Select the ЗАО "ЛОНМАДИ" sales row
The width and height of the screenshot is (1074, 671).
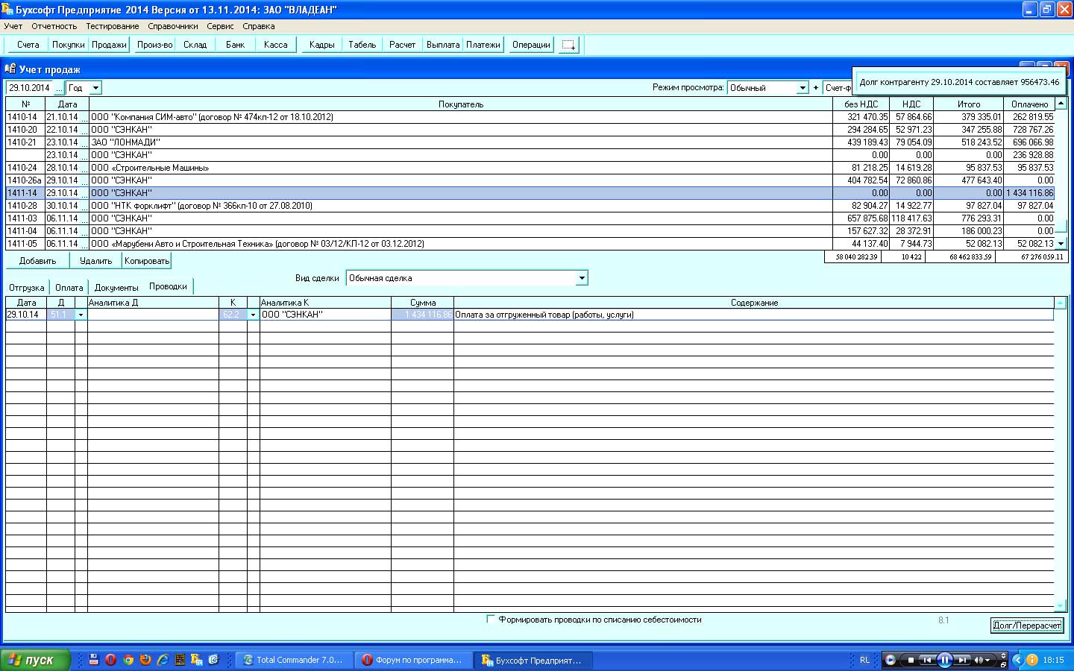point(447,142)
